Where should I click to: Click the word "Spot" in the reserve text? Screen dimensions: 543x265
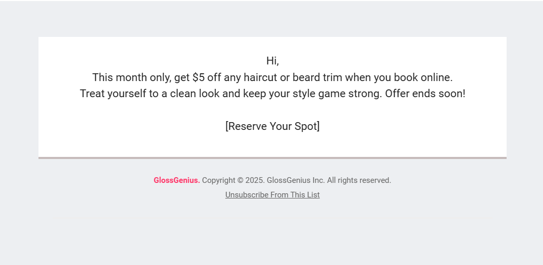[306, 126]
